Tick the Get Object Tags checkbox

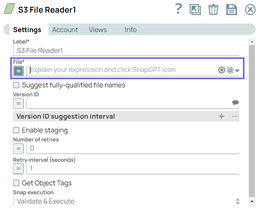click(16, 183)
